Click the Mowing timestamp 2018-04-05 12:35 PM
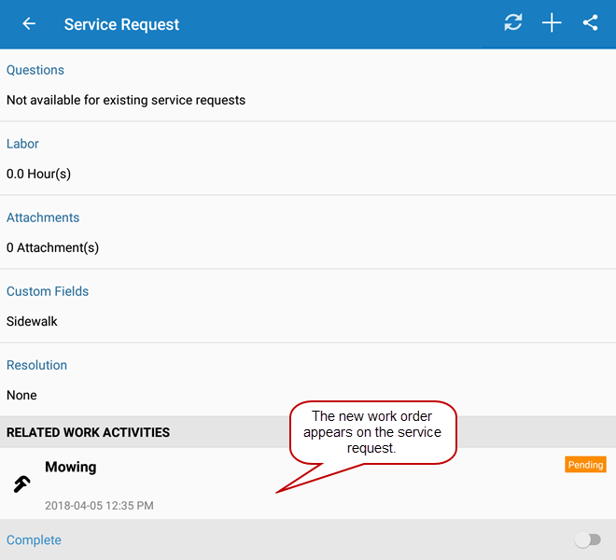616x560 pixels. [x=99, y=506]
